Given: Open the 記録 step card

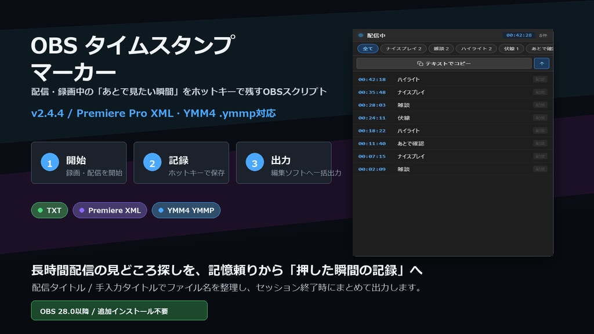Looking at the screenshot, I should coord(182,163).
